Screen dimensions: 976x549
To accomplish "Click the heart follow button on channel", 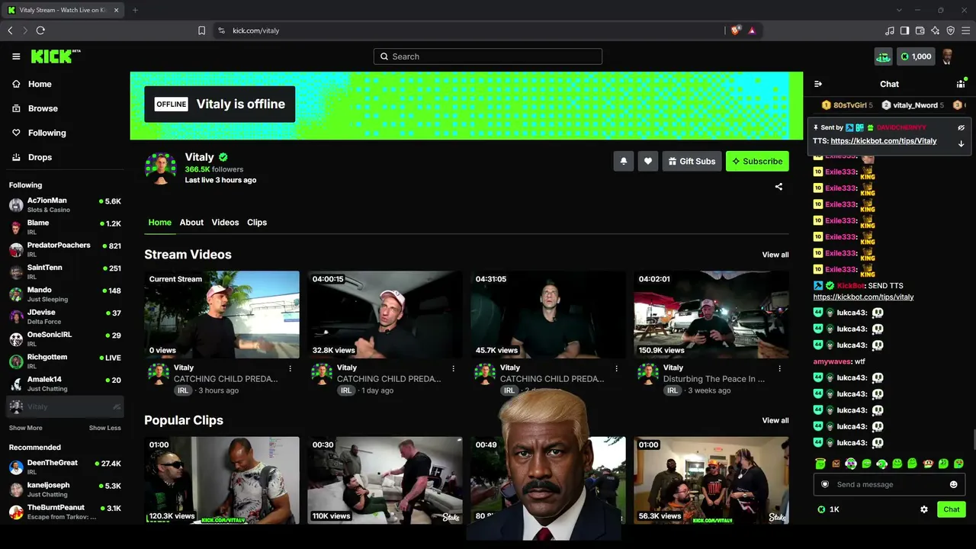I will coord(648,161).
